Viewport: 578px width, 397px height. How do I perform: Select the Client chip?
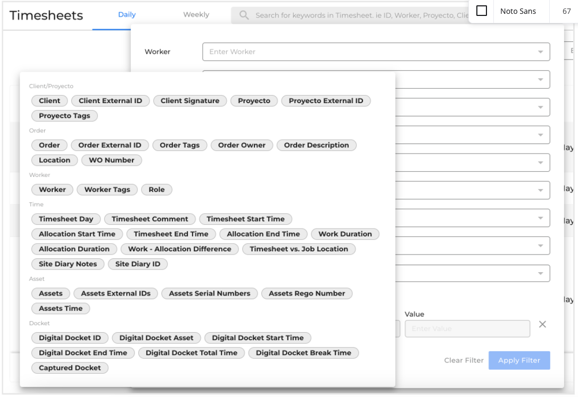coord(49,101)
